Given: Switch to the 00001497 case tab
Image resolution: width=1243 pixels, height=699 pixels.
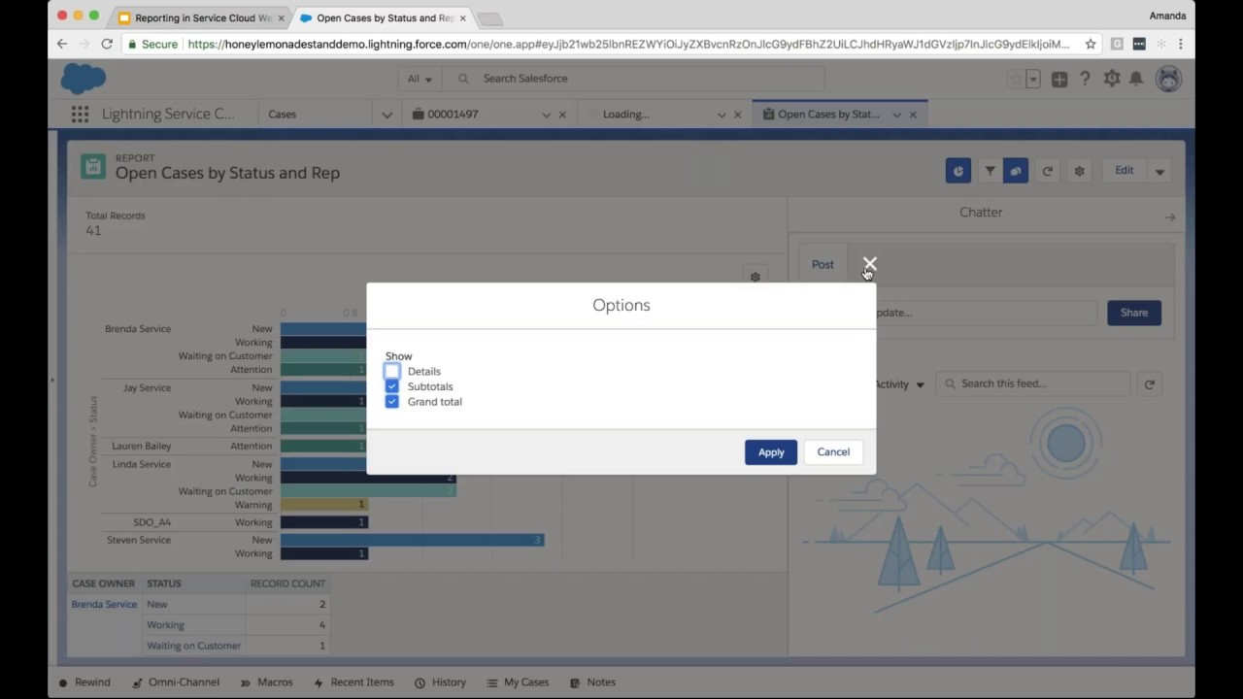Looking at the screenshot, I should coord(453,115).
